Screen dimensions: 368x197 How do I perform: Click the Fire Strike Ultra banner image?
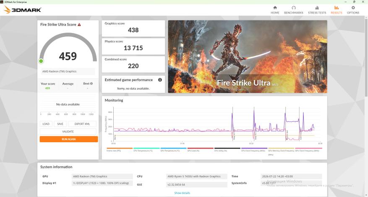[x=248, y=56]
